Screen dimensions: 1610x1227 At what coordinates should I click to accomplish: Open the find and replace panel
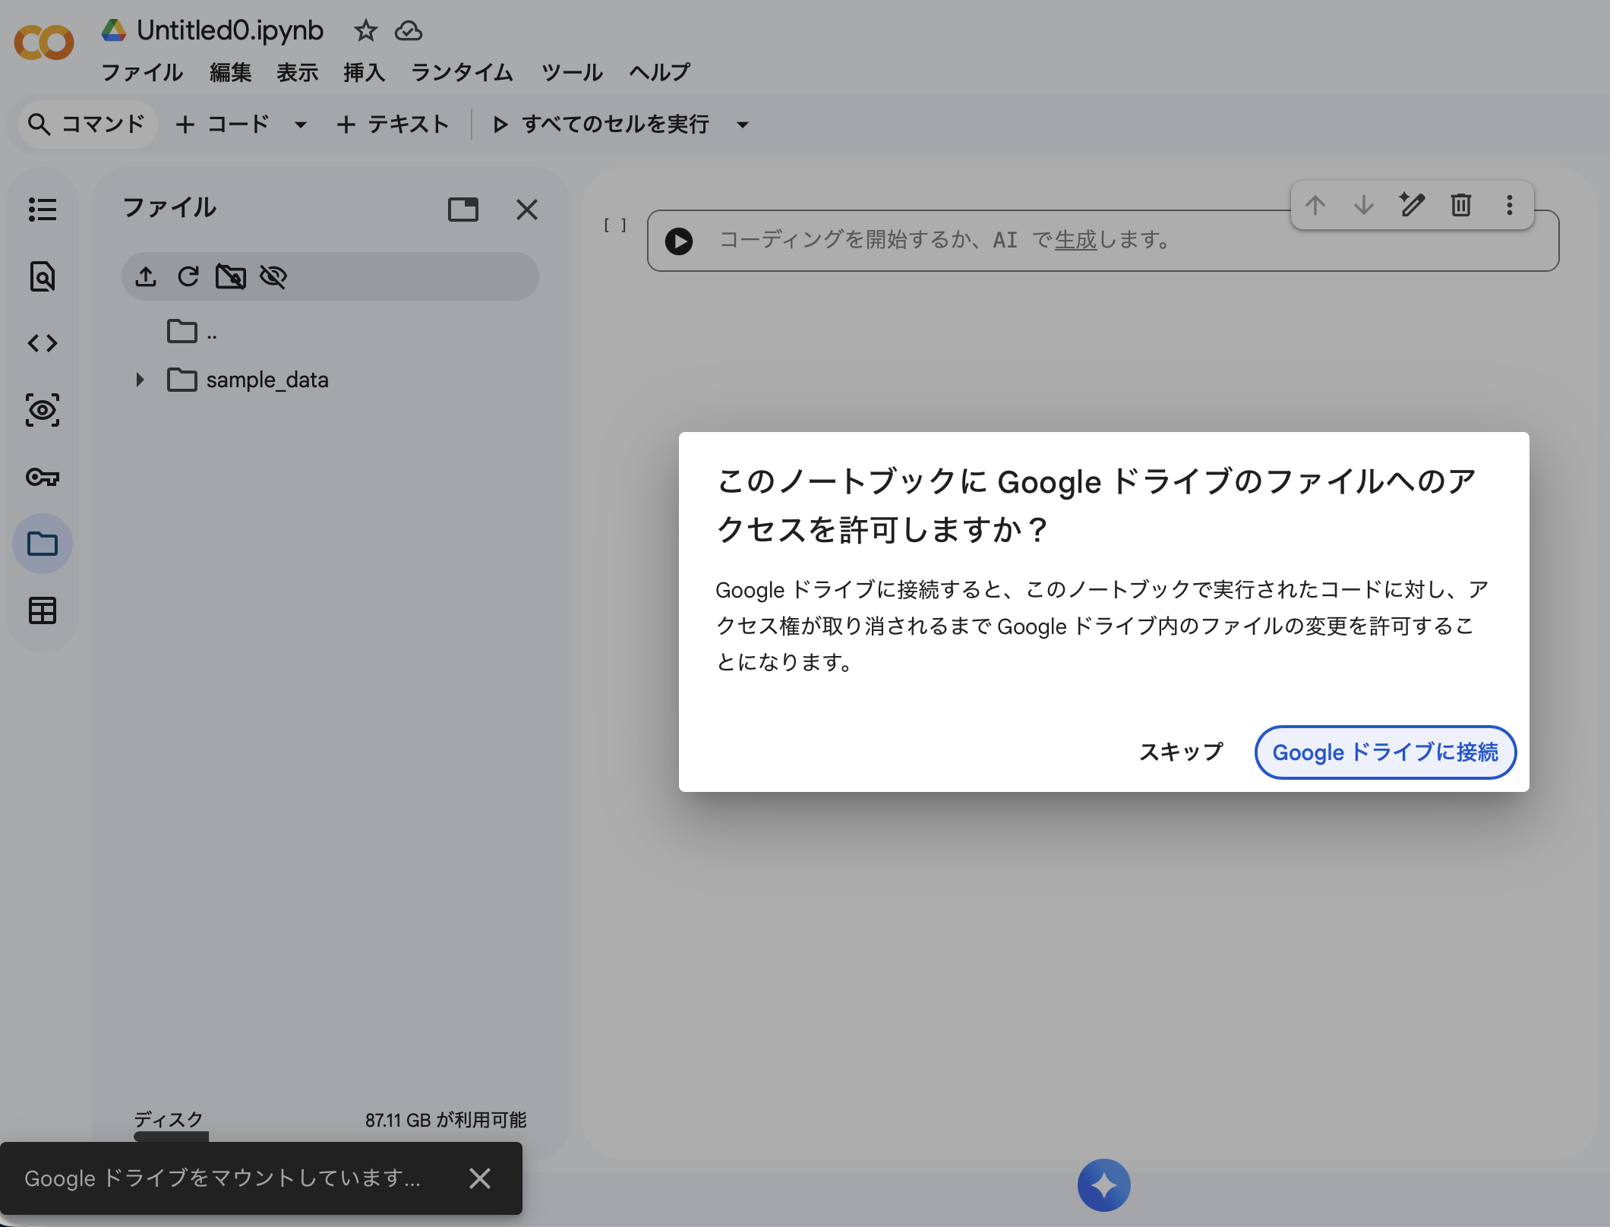(43, 276)
